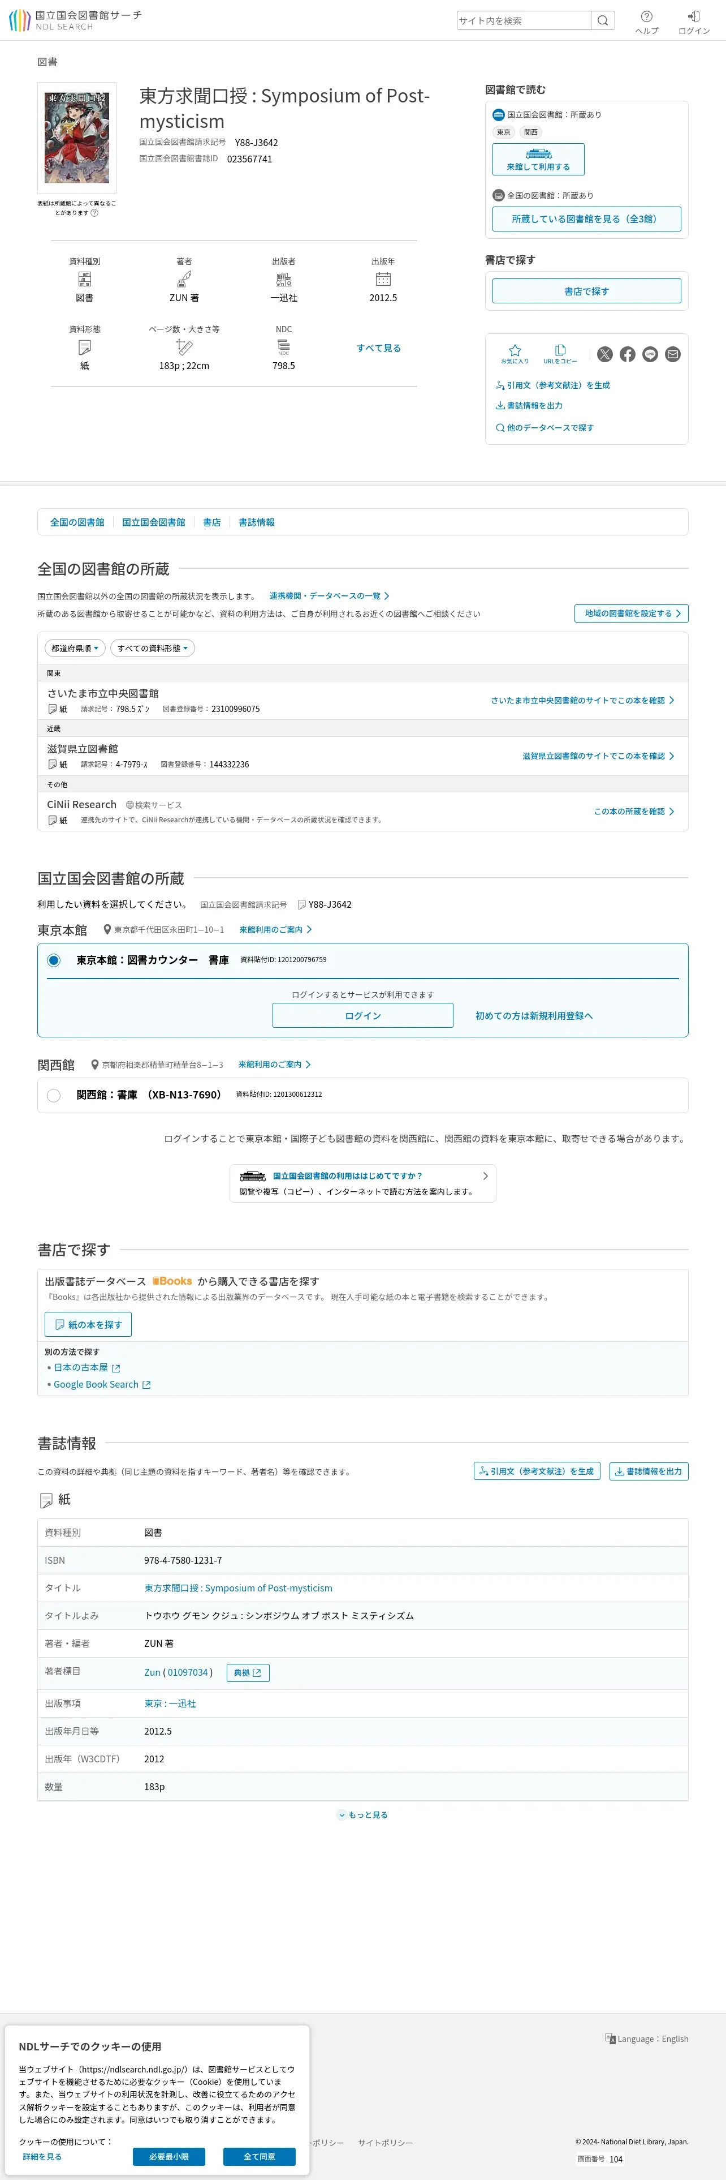Click the NDC classification icon
726x2180 pixels.
[284, 347]
